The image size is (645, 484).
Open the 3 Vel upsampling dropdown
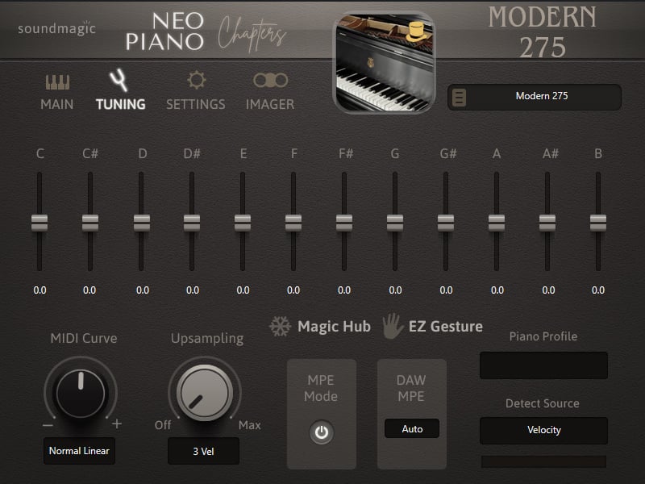[x=203, y=451]
